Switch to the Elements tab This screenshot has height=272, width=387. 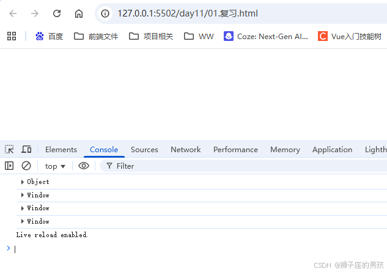(61, 150)
